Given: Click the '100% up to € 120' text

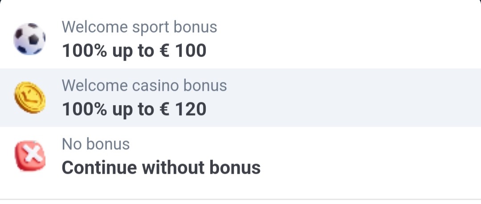Looking at the screenshot, I should tap(134, 110).
